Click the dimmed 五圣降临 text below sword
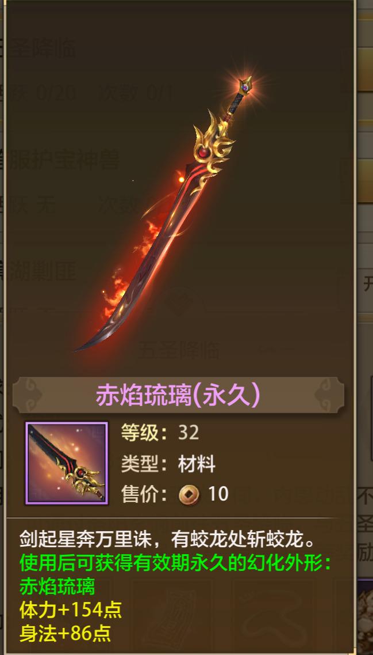 coord(178,350)
